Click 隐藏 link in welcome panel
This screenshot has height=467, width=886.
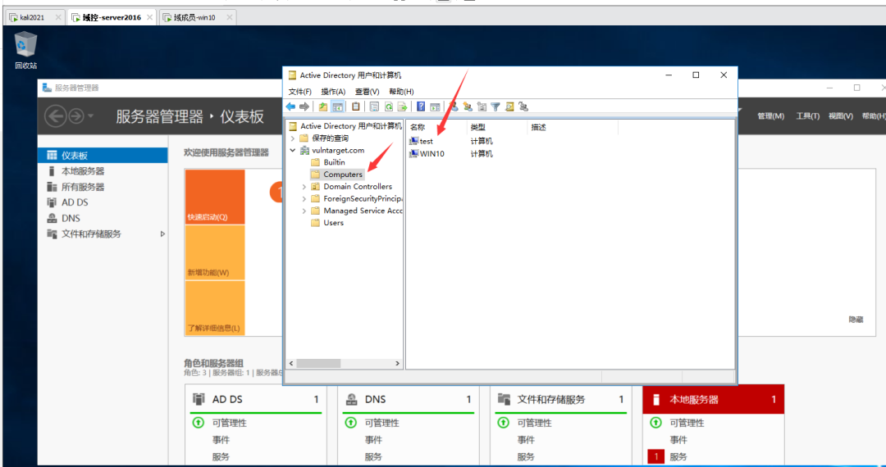click(x=856, y=320)
